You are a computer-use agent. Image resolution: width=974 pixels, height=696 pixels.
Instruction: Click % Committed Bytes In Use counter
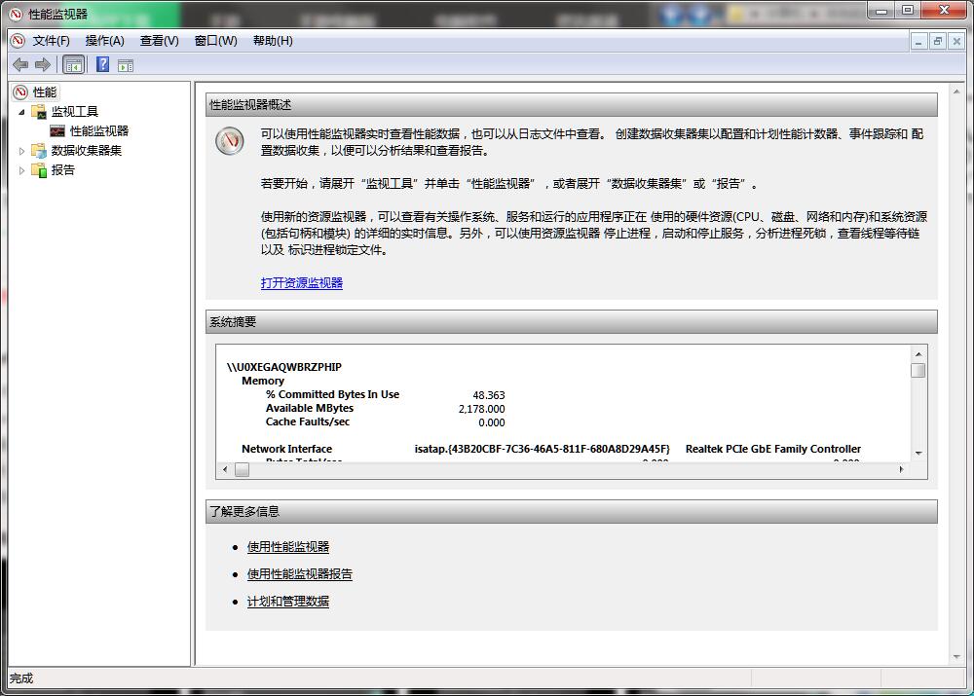click(332, 394)
